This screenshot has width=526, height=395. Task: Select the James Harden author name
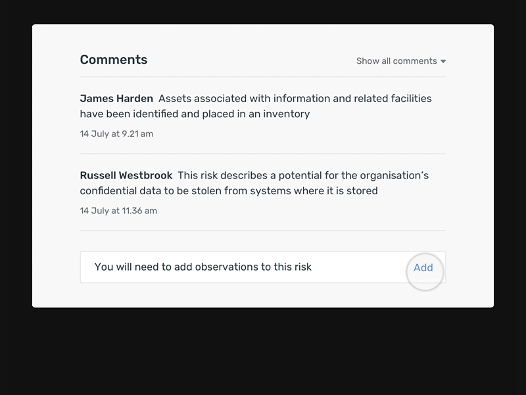tap(116, 99)
